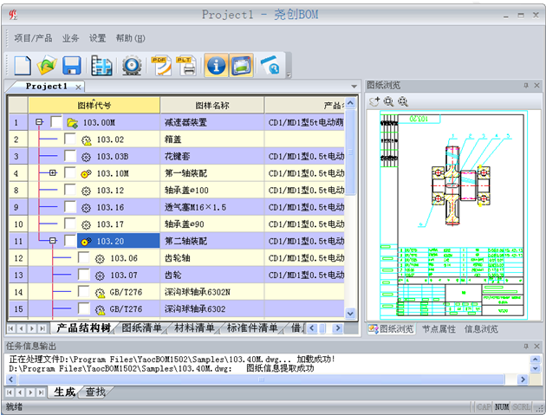Click the pin icon of 图纸浏览 panel

(526, 85)
